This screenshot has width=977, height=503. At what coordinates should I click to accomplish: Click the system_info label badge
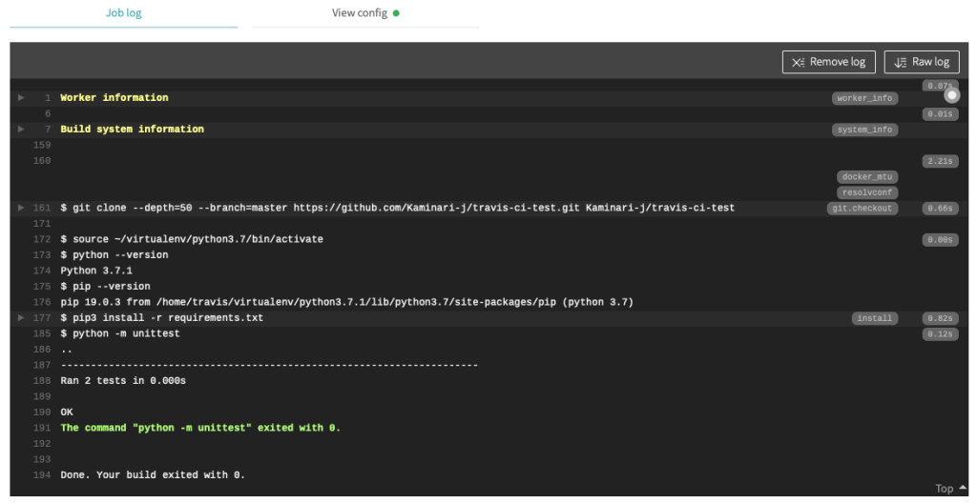point(864,130)
